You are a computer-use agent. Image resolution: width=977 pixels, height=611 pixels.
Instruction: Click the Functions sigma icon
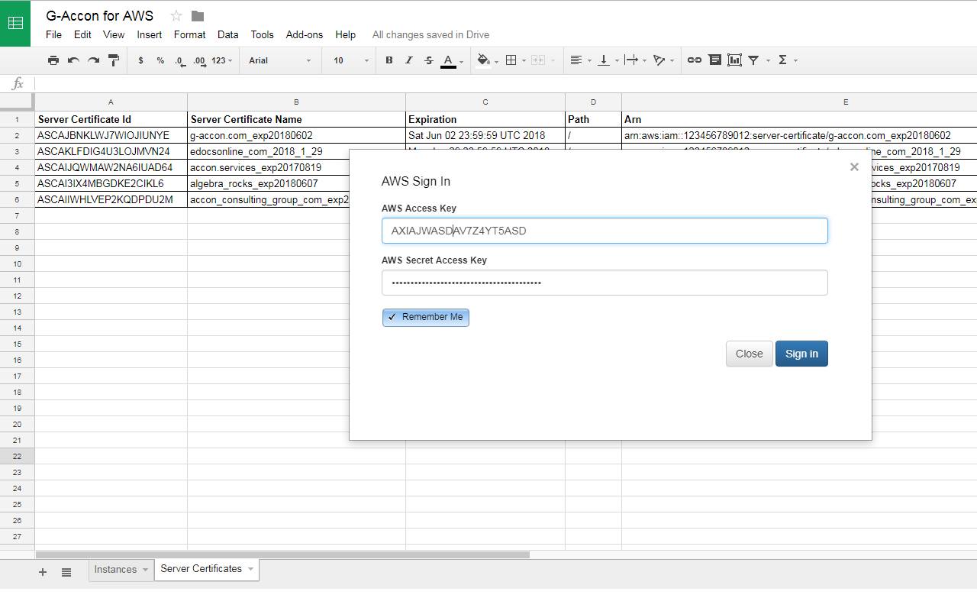[x=782, y=60]
